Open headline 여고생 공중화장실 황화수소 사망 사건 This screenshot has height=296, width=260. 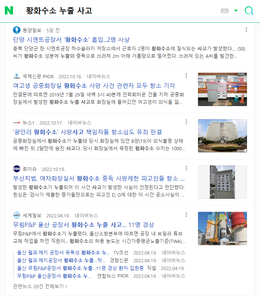[x=94, y=86]
